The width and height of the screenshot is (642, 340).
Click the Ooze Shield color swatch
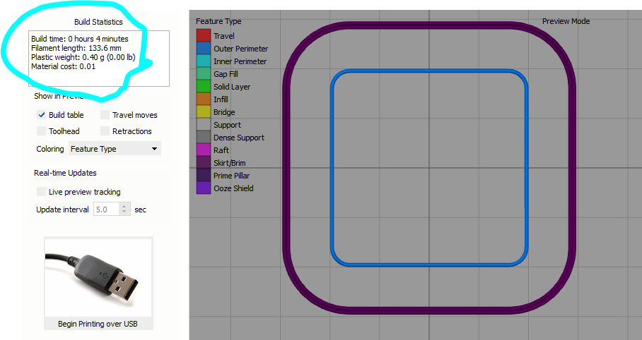[x=203, y=188]
